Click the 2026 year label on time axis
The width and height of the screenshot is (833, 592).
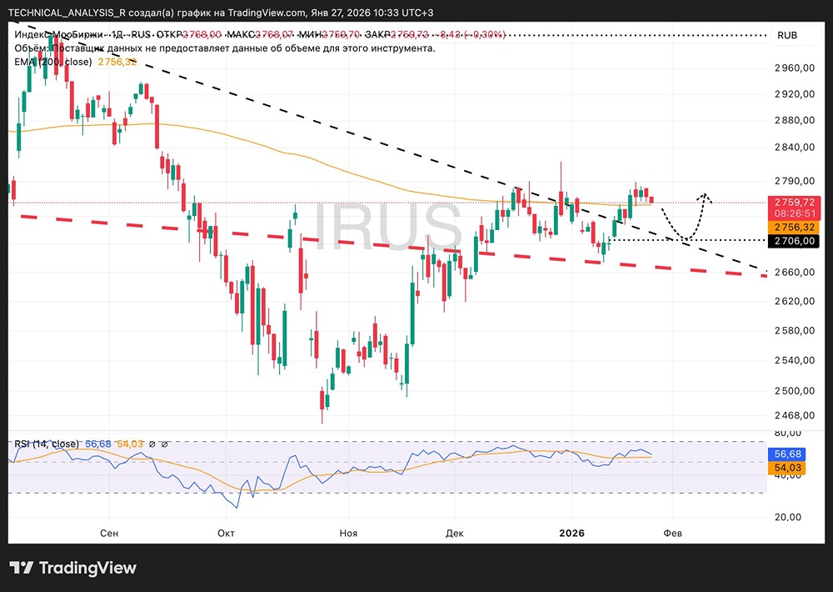click(572, 533)
